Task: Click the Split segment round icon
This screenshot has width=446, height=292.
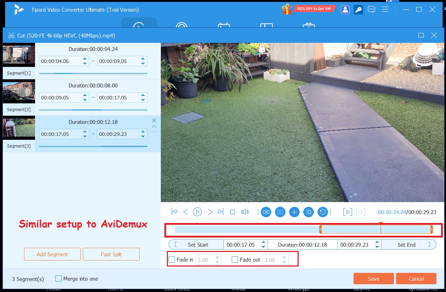Action: (x=266, y=212)
